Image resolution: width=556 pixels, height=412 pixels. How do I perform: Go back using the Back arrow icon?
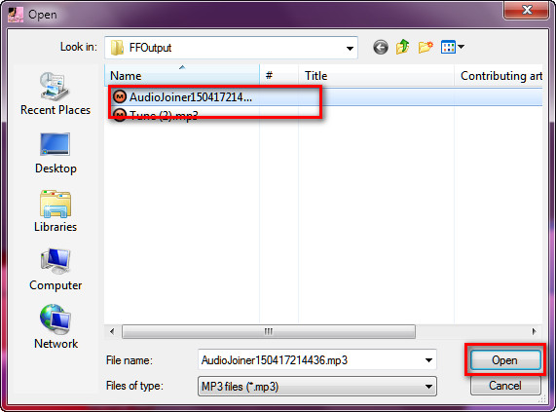[381, 47]
